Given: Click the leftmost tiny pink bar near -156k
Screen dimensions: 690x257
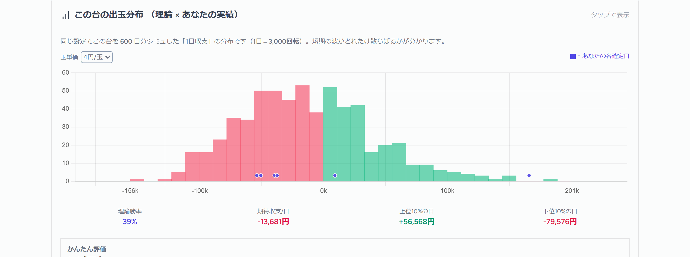Looking at the screenshot, I should (x=137, y=180).
